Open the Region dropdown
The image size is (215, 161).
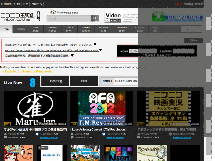click(x=143, y=51)
